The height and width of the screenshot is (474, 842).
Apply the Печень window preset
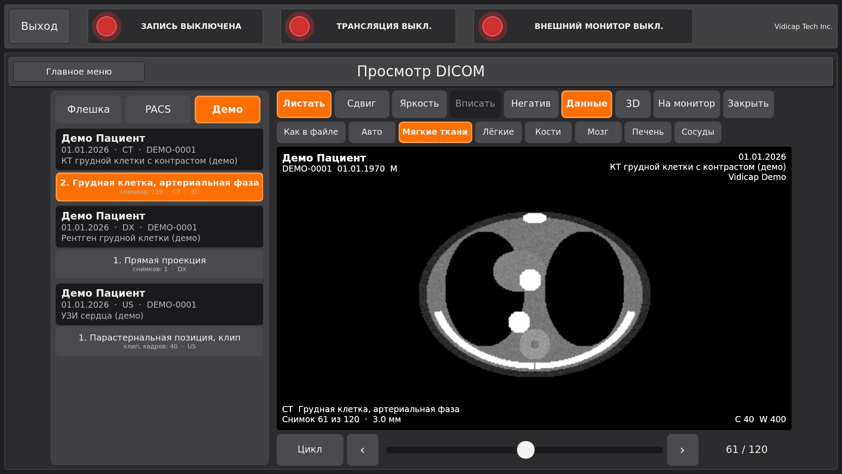648,132
